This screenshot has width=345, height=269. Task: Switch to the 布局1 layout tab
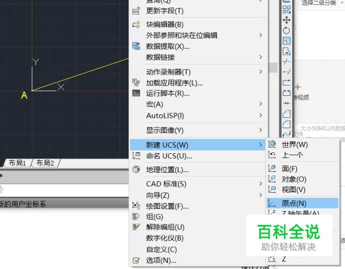pos(17,163)
